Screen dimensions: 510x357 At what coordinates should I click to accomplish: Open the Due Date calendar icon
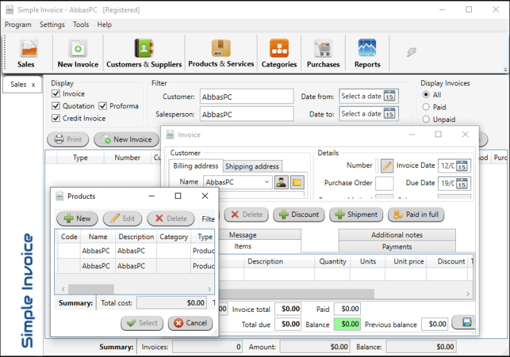[461, 183]
